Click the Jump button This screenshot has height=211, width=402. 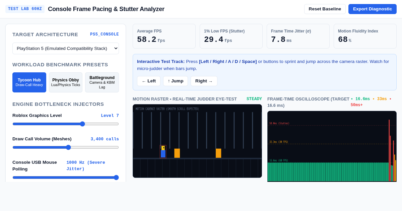pos(176,81)
